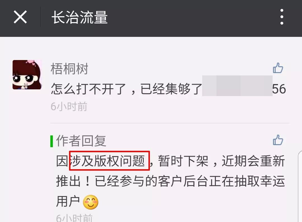Tap the green bar beside 作者回复

[x=52, y=141]
